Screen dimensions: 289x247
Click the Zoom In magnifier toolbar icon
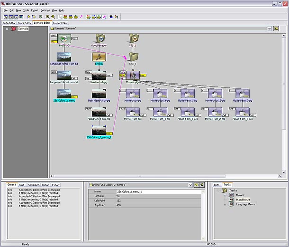click(x=47, y=17)
